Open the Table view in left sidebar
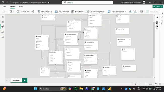164x92 pixels. coord(3,22)
